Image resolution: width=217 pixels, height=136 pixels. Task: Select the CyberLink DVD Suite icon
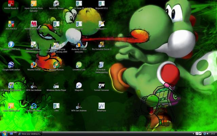tap(11, 45)
